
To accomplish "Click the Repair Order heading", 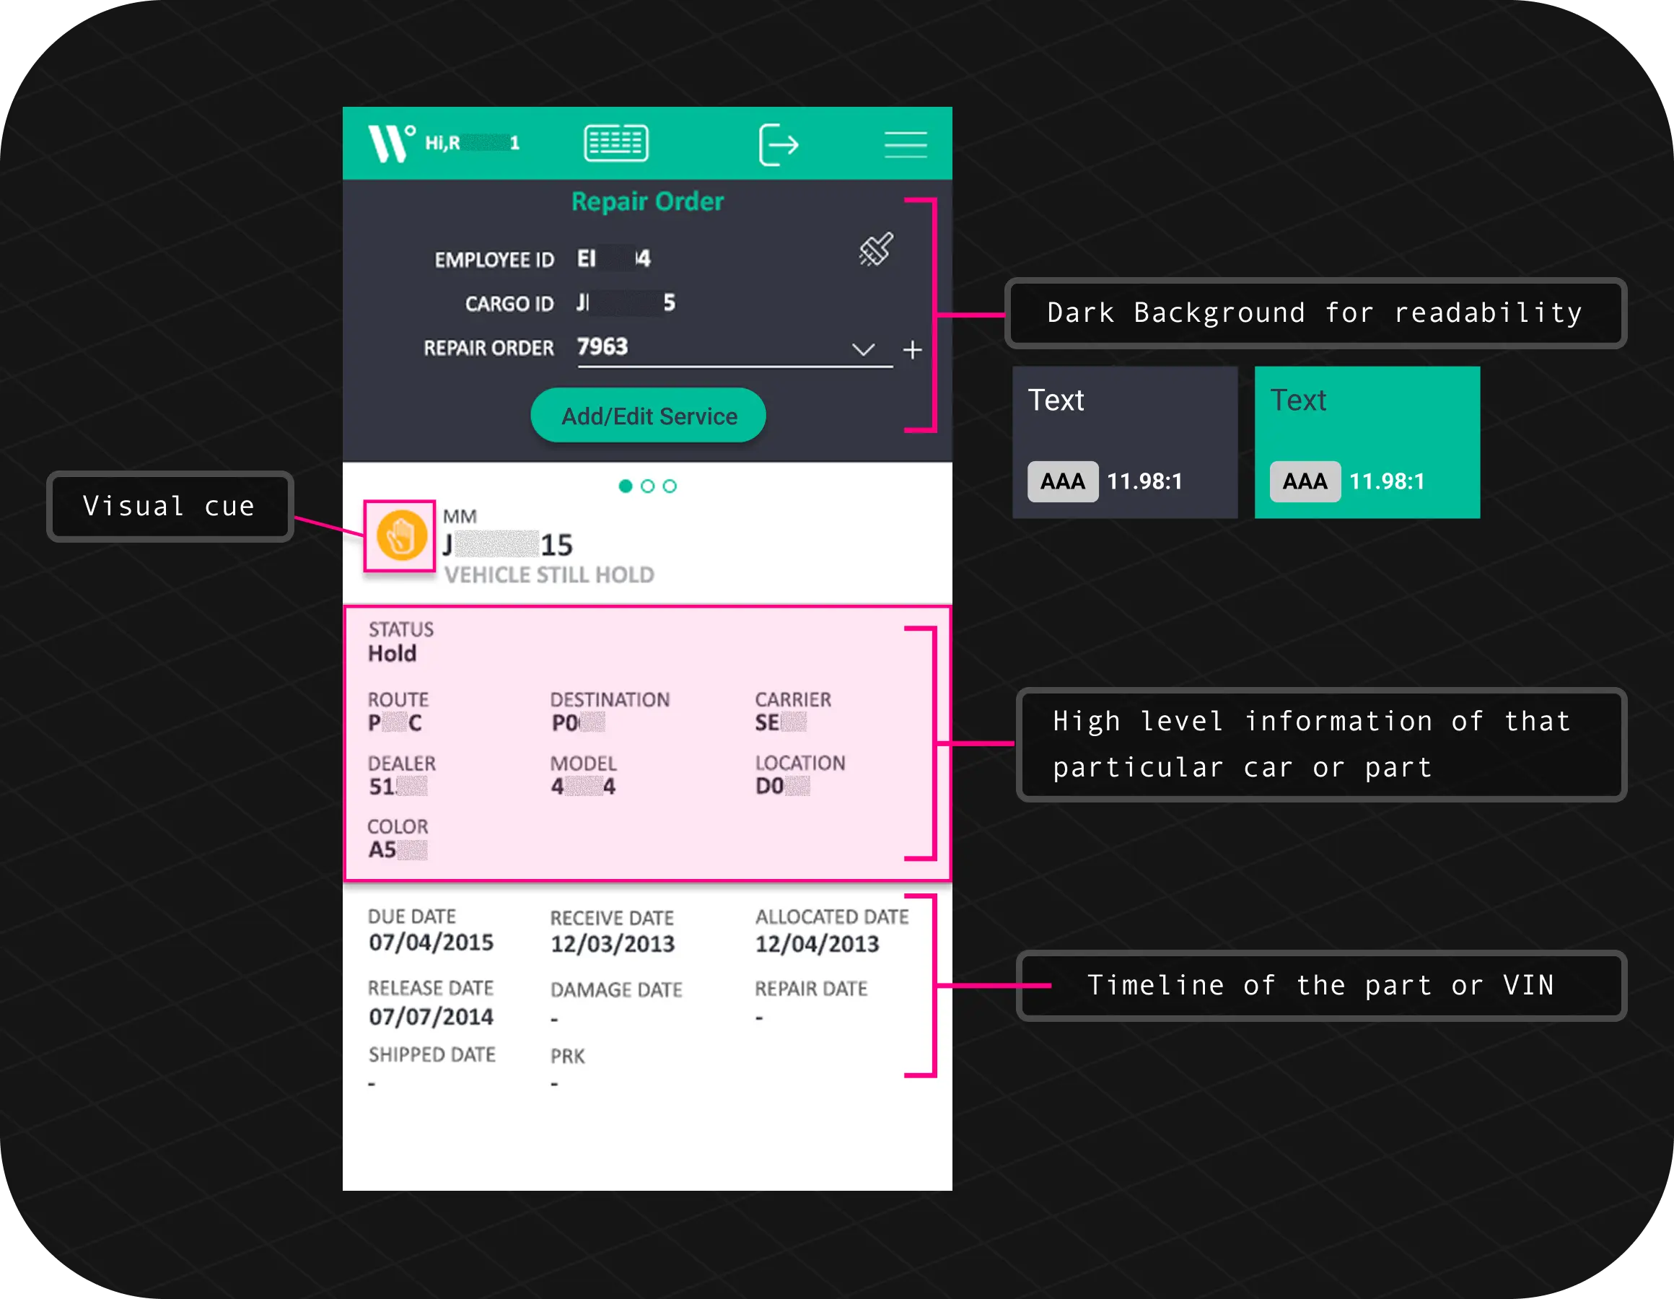I will pyautogui.click(x=648, y=201).
